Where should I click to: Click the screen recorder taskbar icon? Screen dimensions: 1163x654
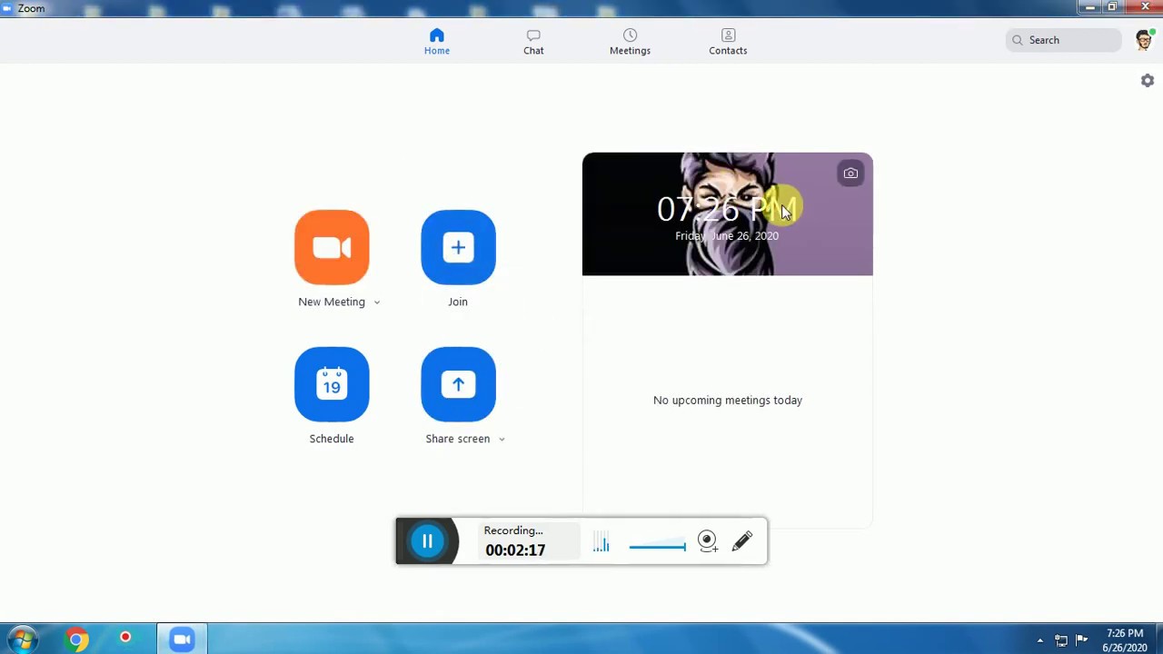[125, 638]
